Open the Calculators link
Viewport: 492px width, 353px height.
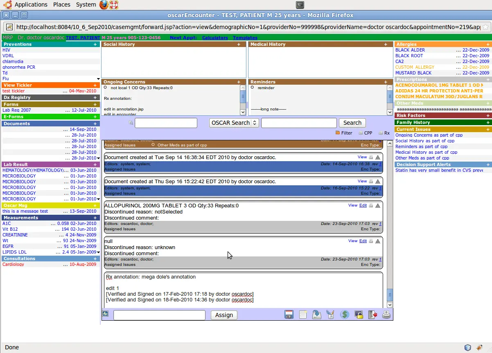(x=214, y=38)
